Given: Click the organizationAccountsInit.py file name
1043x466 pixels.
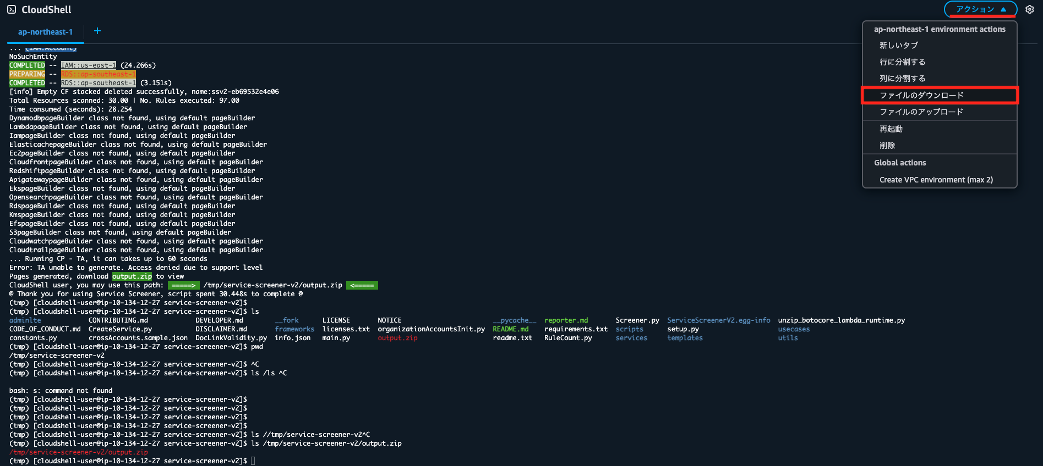Looking at the screenshot, I should (431, 329).
